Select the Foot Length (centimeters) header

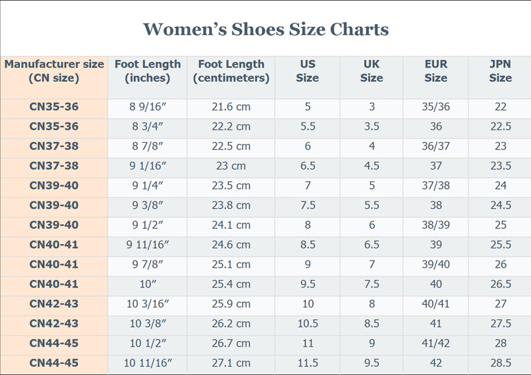(x=231, y=71)
